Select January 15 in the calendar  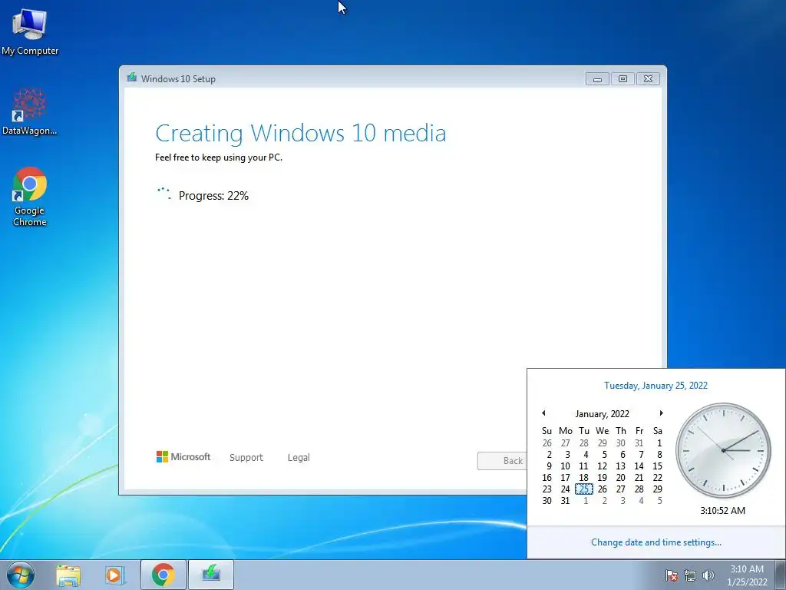[658, 466]
